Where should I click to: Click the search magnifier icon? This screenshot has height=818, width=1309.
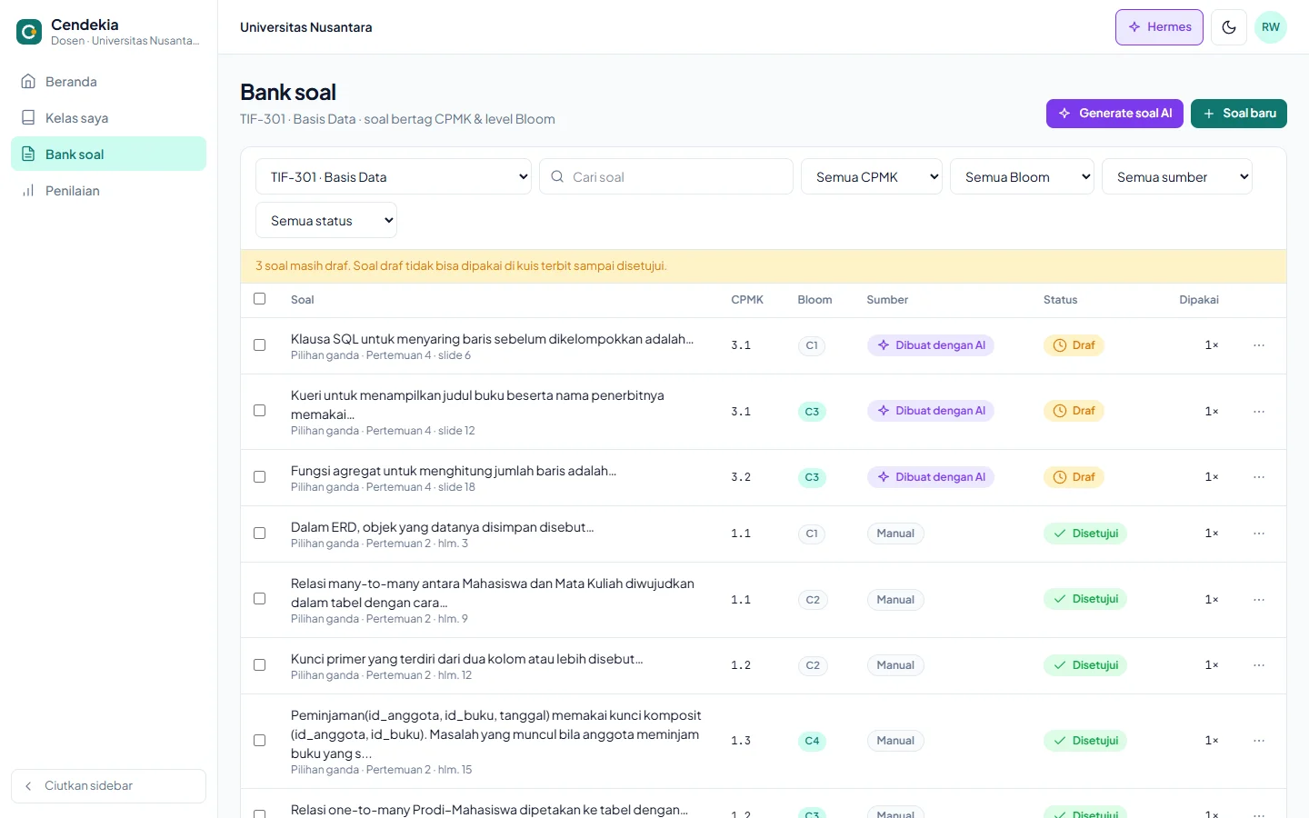[x=557, y=176]
